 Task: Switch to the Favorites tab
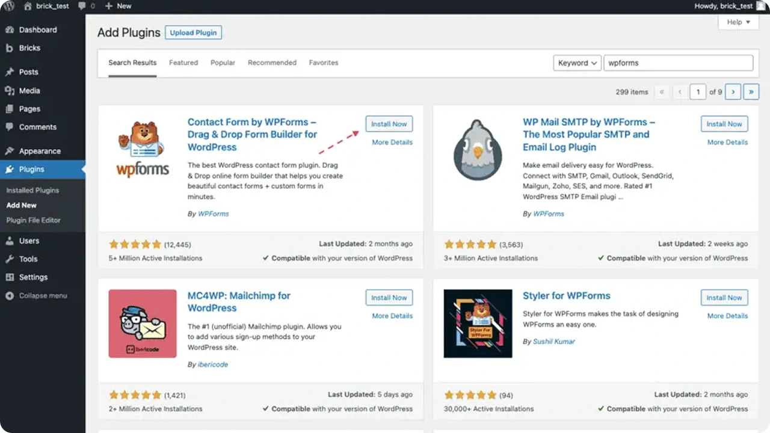pyautogui.click(x=324, y=63)
